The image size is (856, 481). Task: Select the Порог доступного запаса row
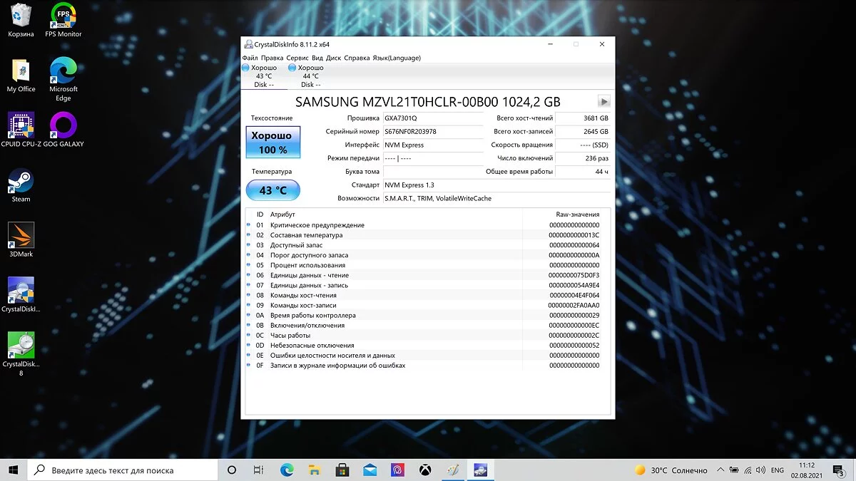point(427,255)
